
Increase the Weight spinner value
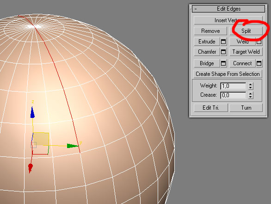pyautogui.click(x=251, y=84)
